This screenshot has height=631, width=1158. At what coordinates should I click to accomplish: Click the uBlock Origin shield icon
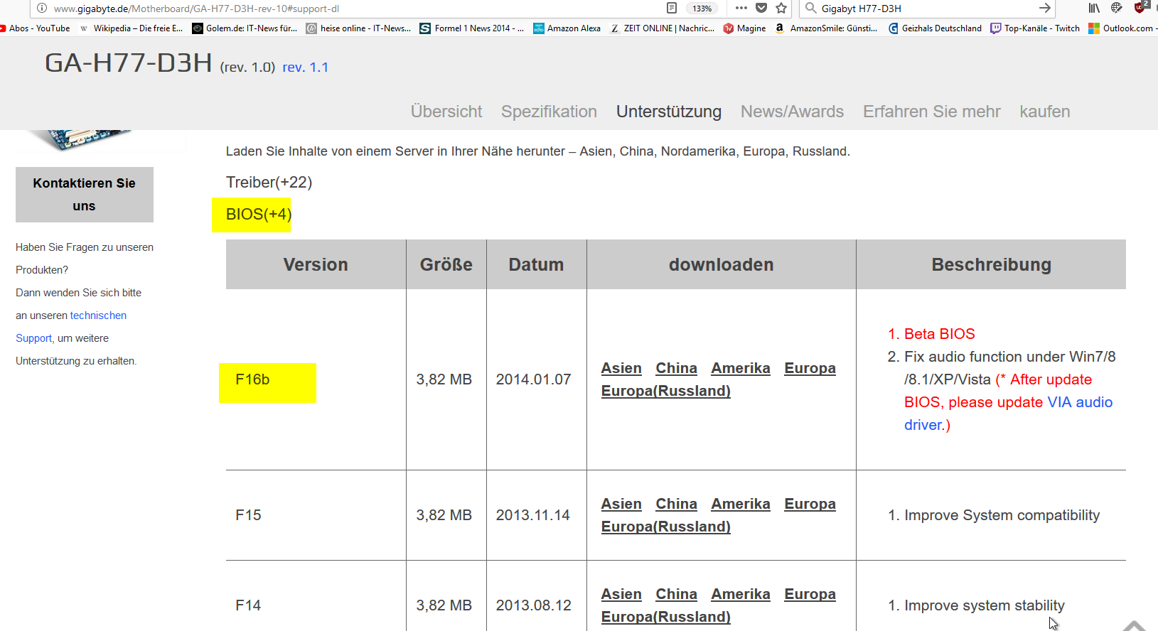(x=1140, y=7)
